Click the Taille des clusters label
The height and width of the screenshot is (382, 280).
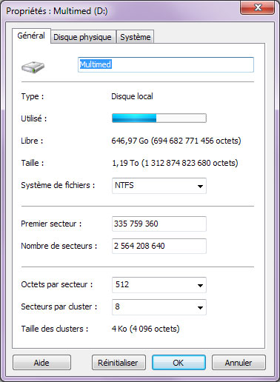55,329
